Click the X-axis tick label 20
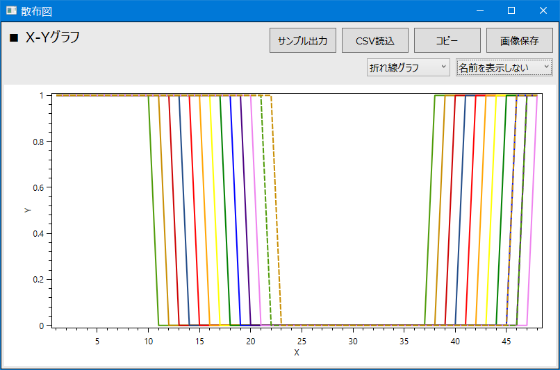Viewport: 560px width, 370px height. coord(251,342)
